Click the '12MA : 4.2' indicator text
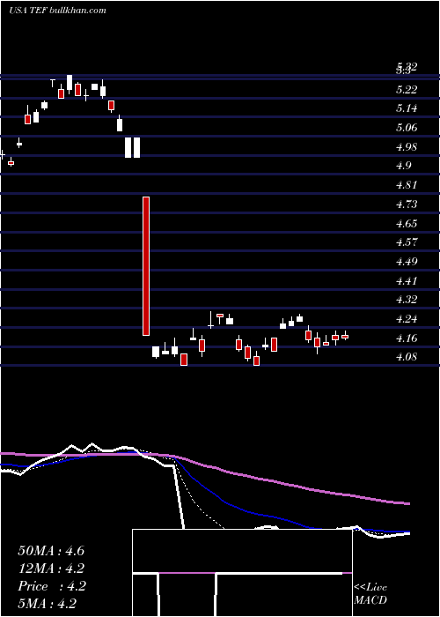Viewport: 440px width, 617px height. [51, 569]
